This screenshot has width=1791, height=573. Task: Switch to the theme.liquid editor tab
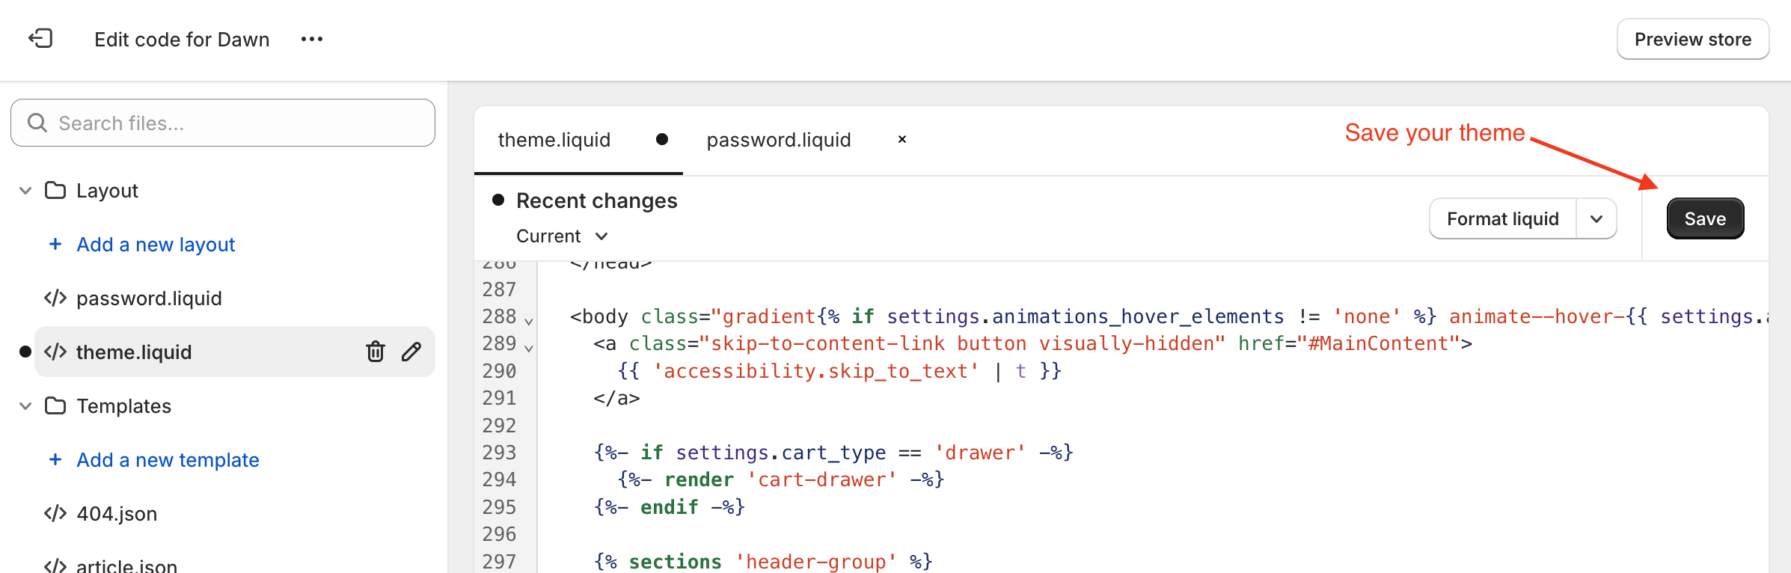click(x=554, y=140)
